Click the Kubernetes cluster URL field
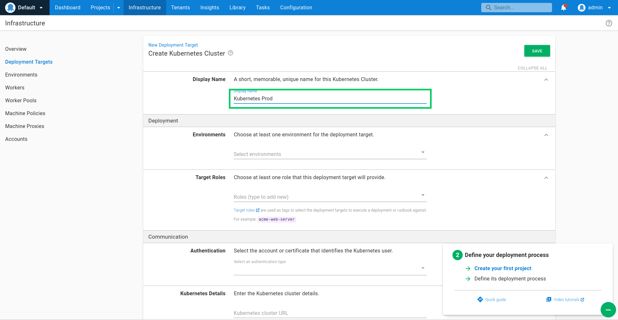Image resolution: width=618 pixels, height=320 pixels. [x=330, y=313]
